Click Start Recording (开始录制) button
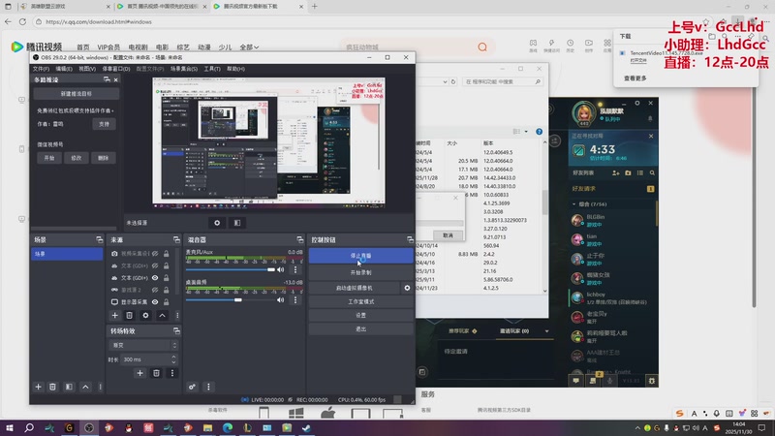Image resolution: width=775 pixels, height=436 pixels. click(x=360, y=272)
